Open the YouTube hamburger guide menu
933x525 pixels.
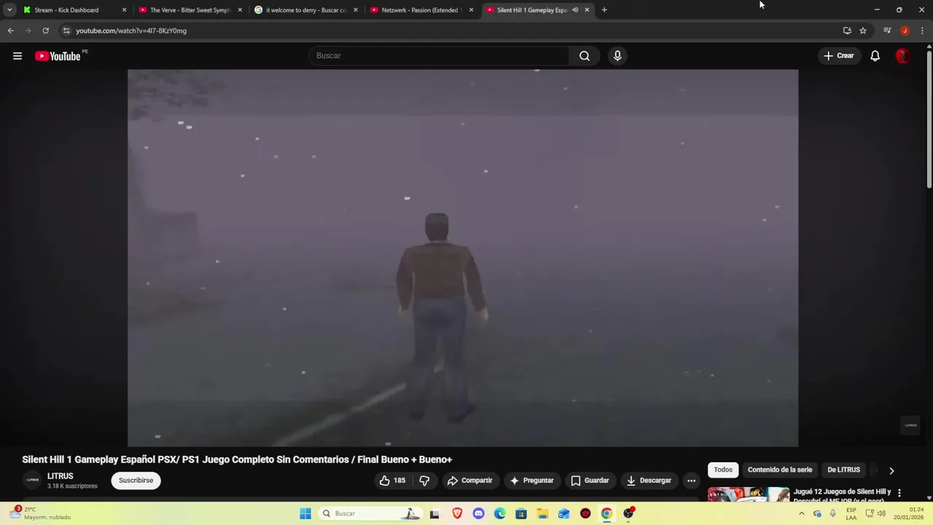tap(17, 56)
